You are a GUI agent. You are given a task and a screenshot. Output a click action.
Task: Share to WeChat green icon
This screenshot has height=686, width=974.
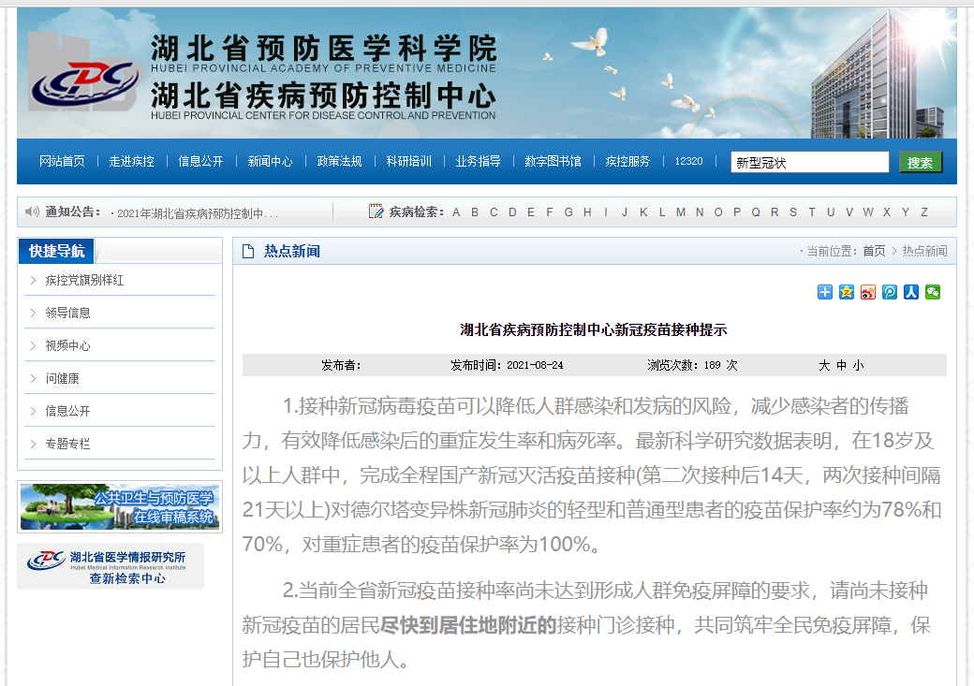[933, 292]
